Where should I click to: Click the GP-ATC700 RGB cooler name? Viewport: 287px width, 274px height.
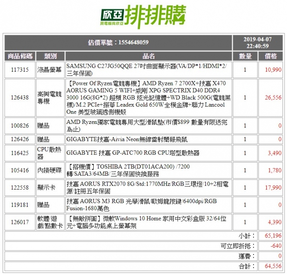coord(133,153)
